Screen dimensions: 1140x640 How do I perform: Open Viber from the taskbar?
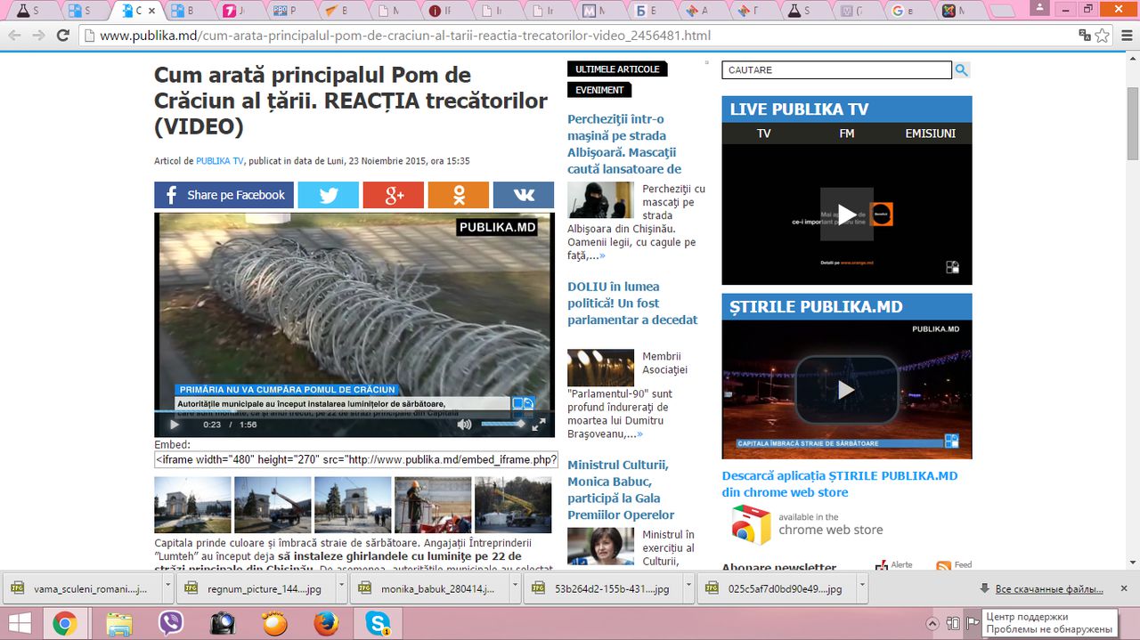170,624
